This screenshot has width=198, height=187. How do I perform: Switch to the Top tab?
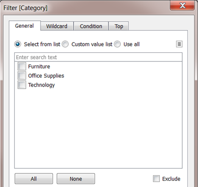(119, 26)
